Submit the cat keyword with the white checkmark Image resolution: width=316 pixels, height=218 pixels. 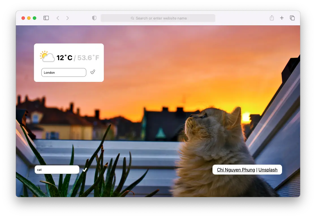click(85, 170)
